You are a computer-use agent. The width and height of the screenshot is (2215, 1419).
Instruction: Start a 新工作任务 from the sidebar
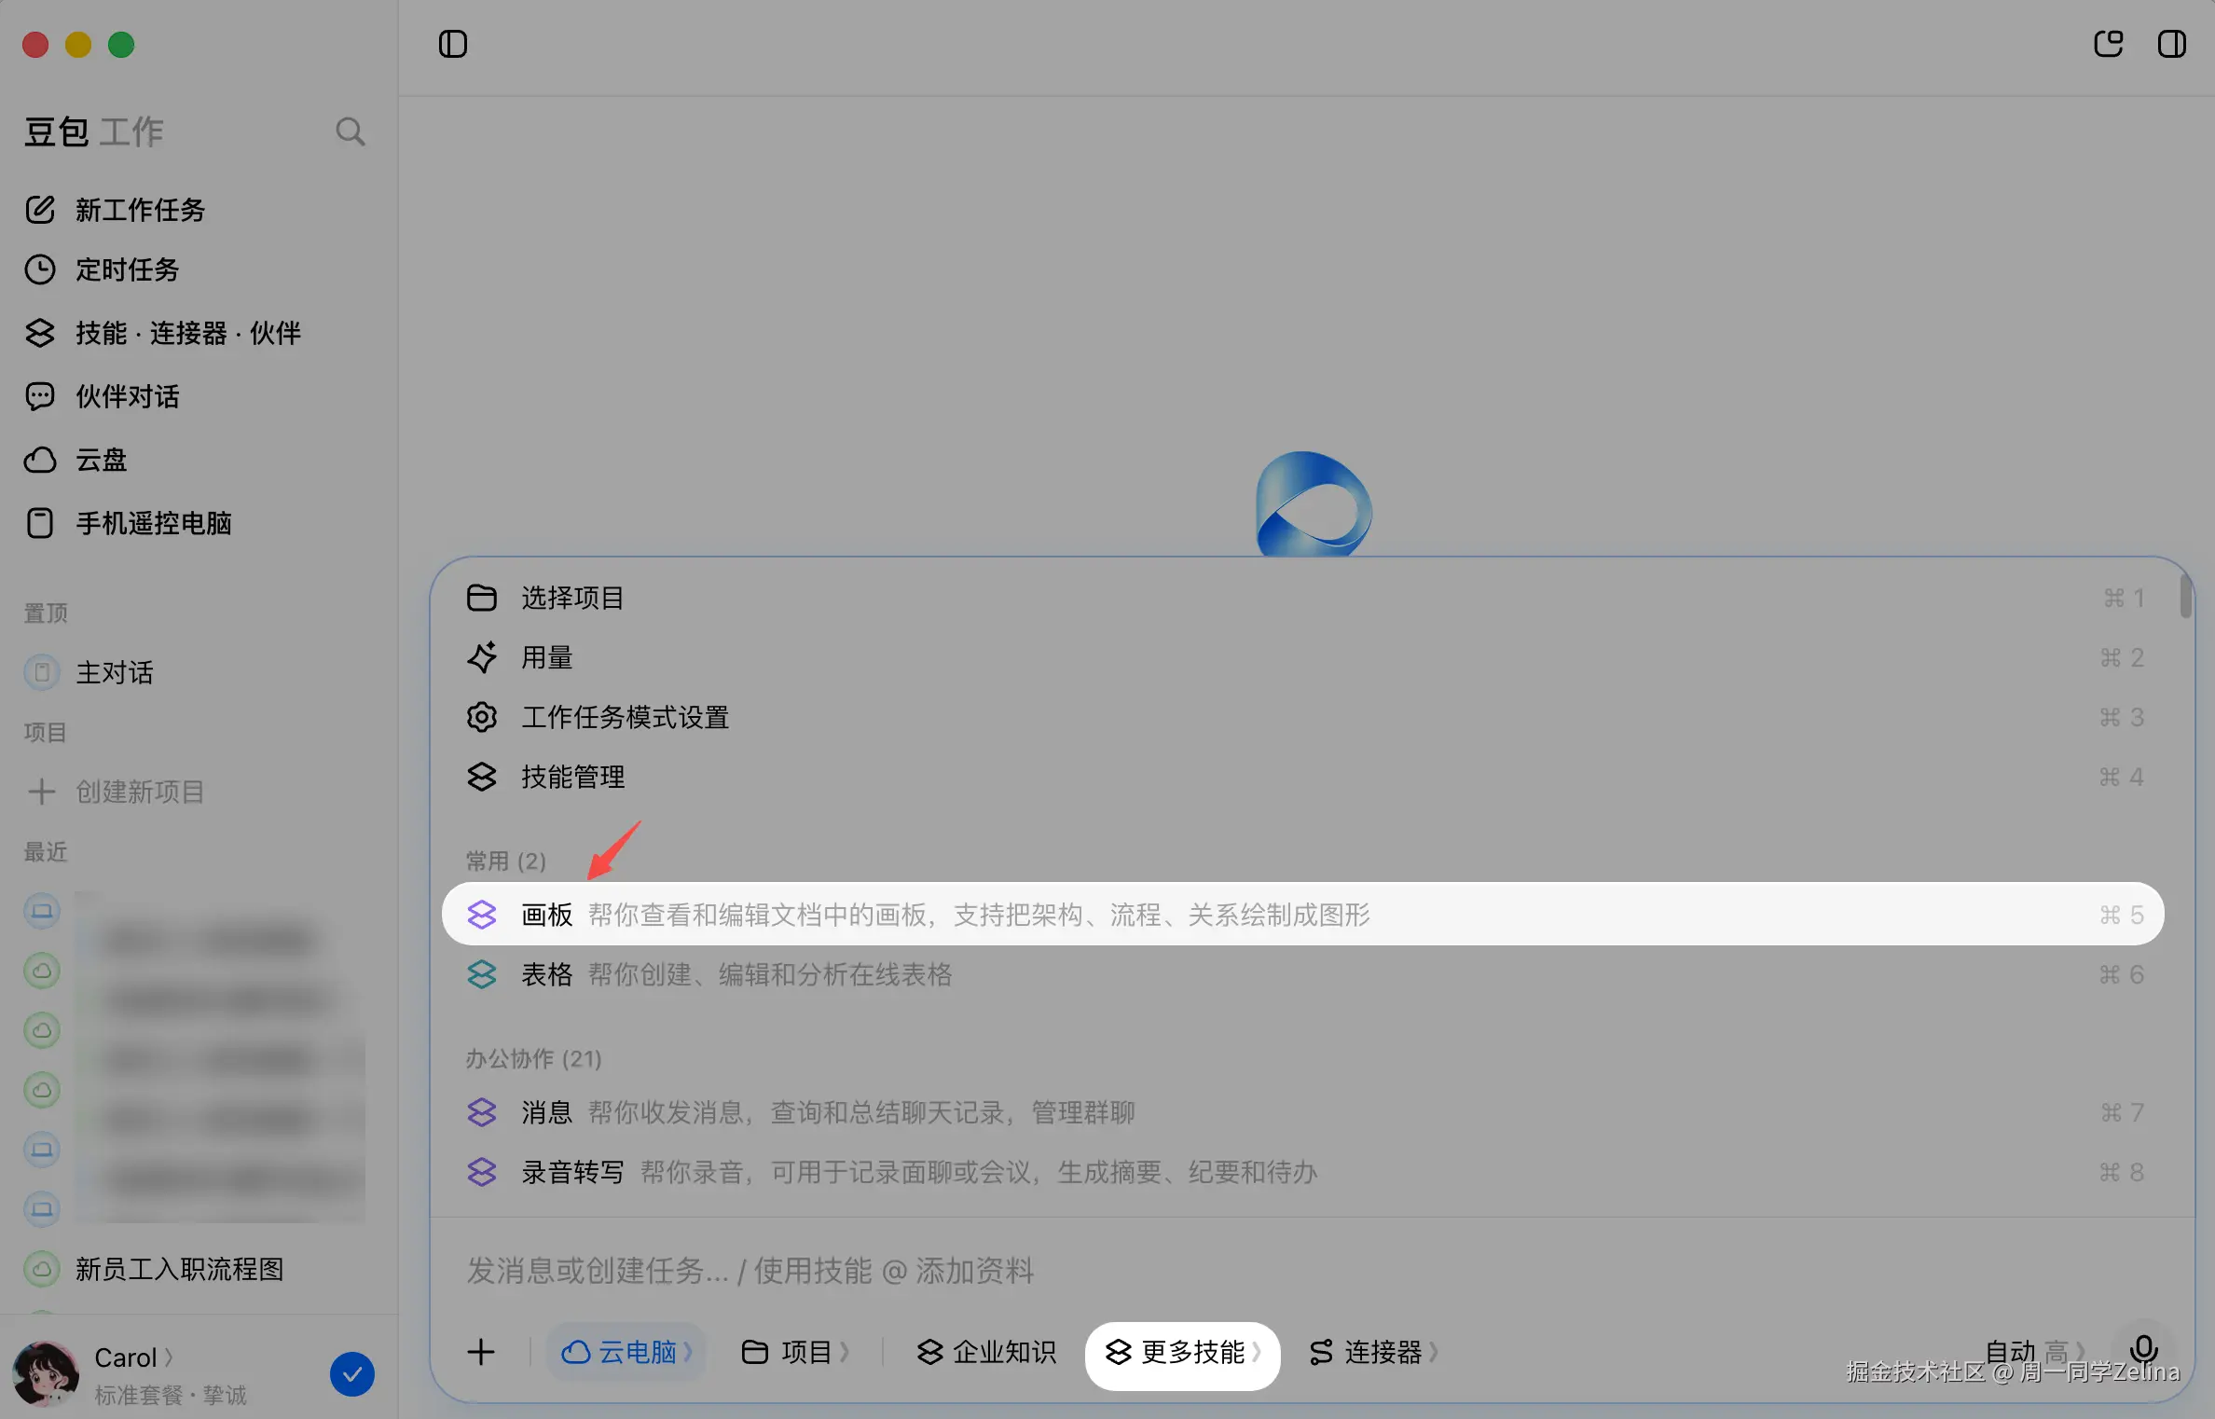[x=140, y=210]
